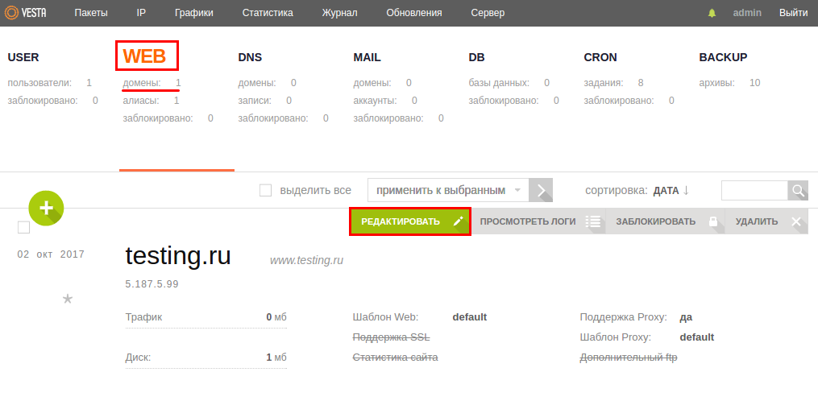This screenshot has height=401, width=818.
Task: Switch to the USER tab
Action: click(x=23, y=57)
